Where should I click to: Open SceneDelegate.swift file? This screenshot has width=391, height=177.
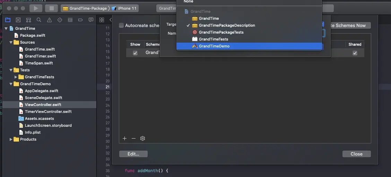tap(43, 98)
